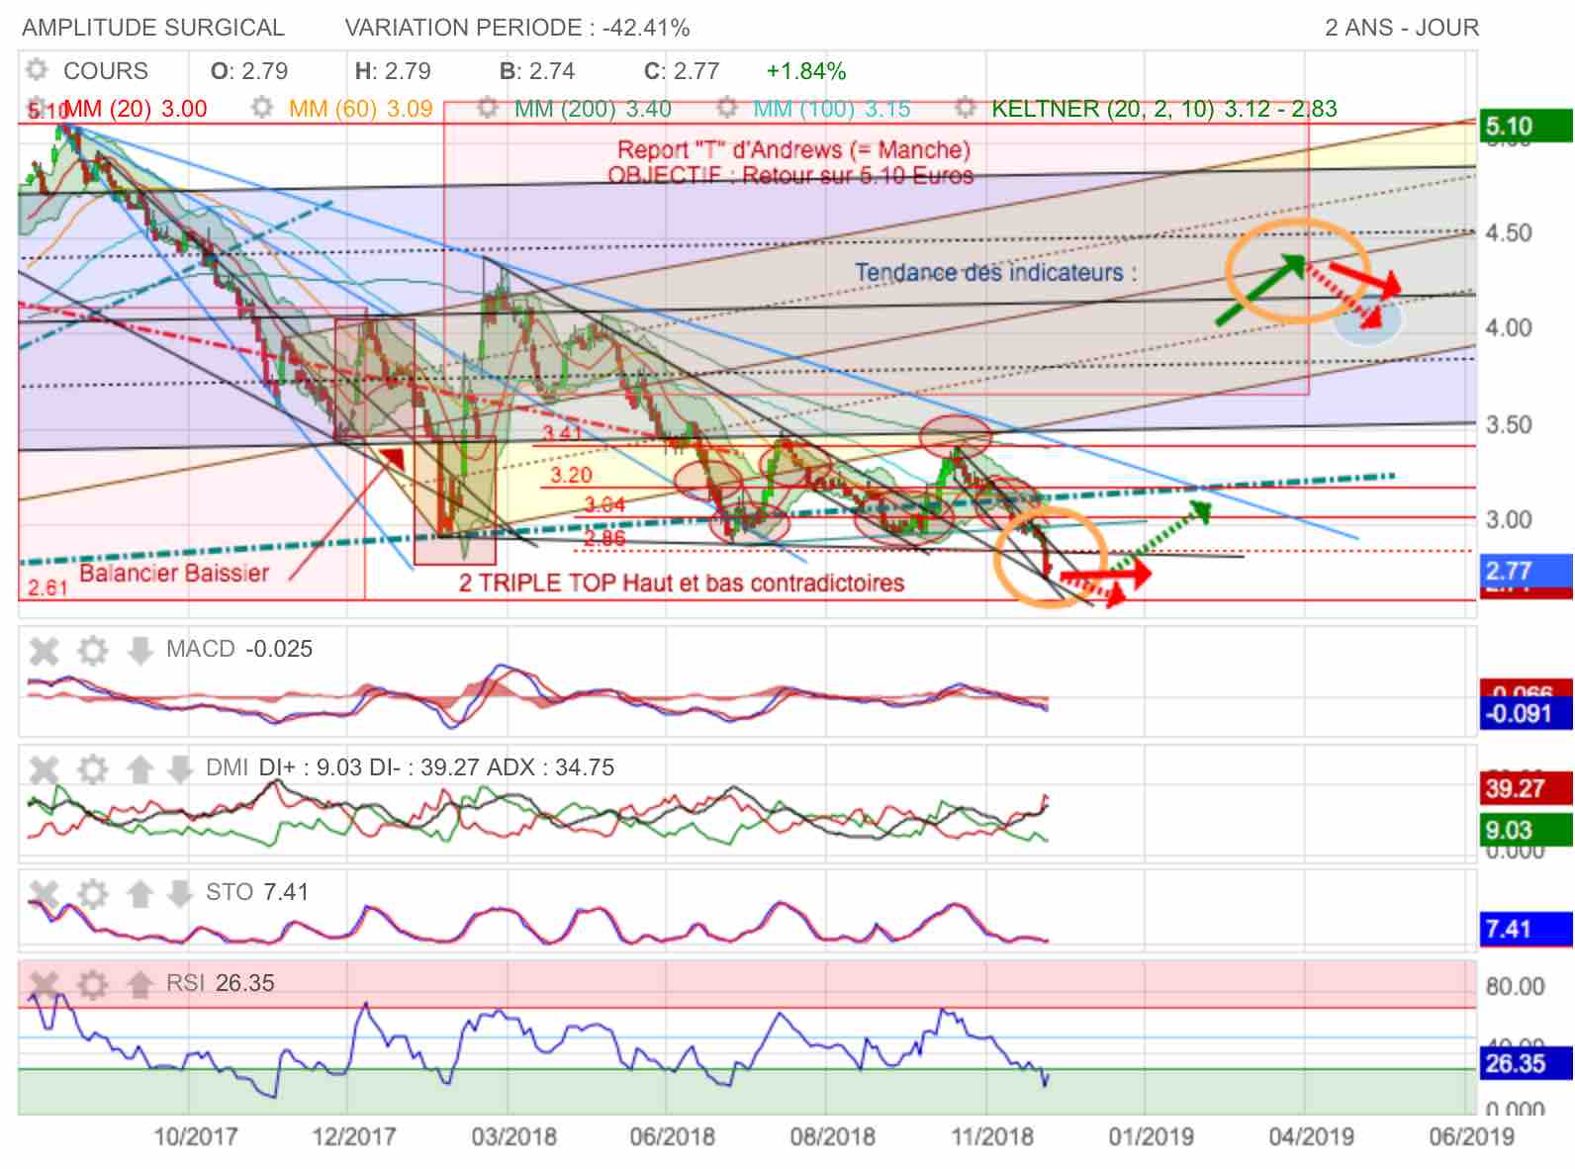Open MACD settings gear
The width and height of the screenshot is (1575, 1169).
[92, 650]
